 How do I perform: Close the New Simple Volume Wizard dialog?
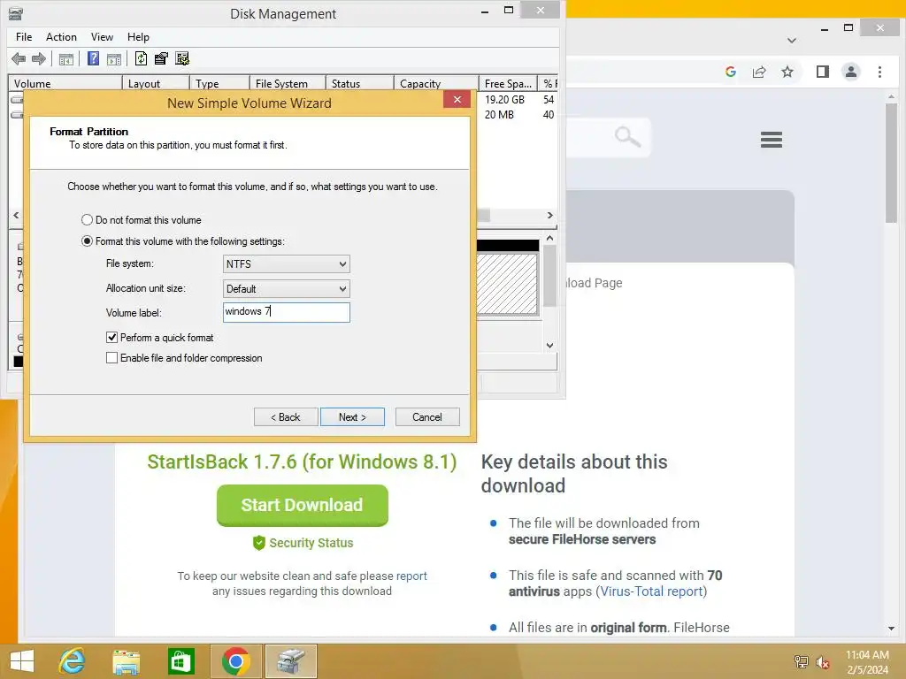pyautogui.click(x=457, y=99)
